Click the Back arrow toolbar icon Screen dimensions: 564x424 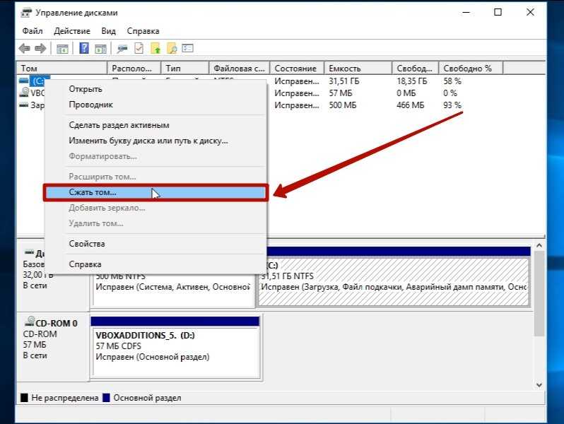pyautogui.click(x=25, y=48)
